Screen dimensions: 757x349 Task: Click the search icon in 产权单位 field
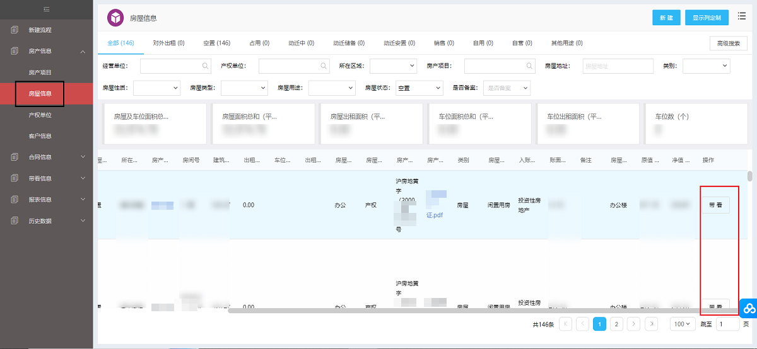tap(324, 66)
